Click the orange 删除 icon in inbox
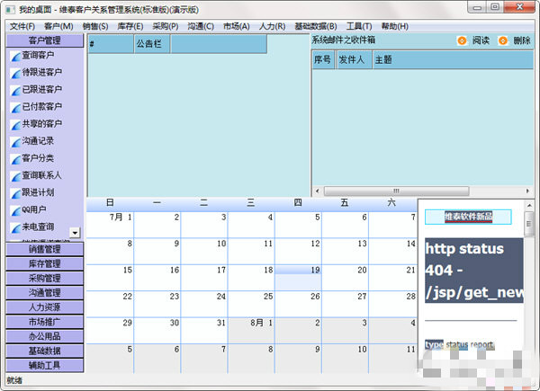Viewport: 540px width, 391px height. (x=503, y=41)
